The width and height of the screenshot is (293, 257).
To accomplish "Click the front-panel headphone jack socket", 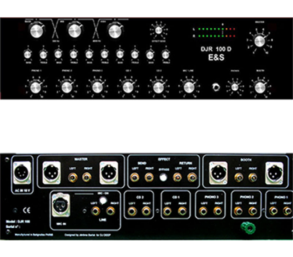I will coord(216,87).
